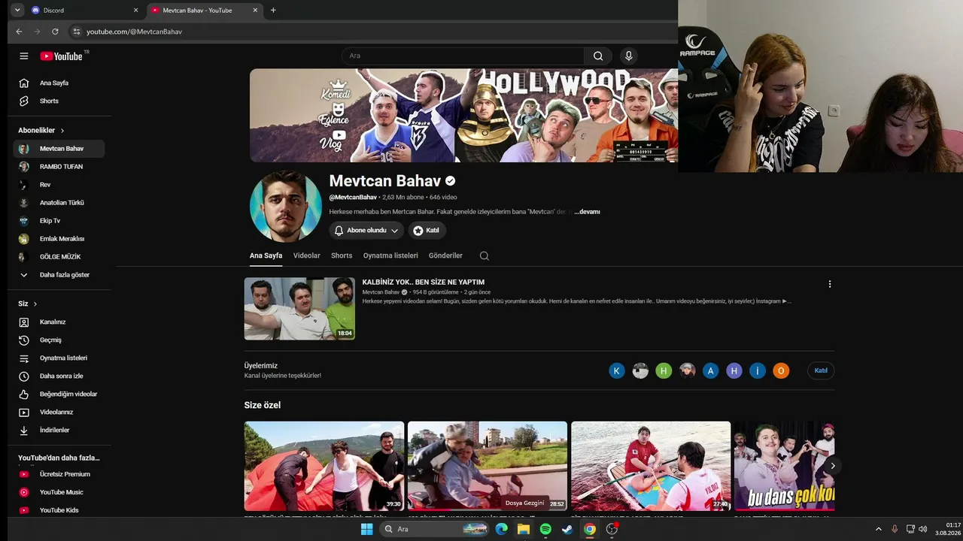Open GÖLGE MÜZİK subscription channel
Viewport: 963px width, 541px height.
point(59,257)
